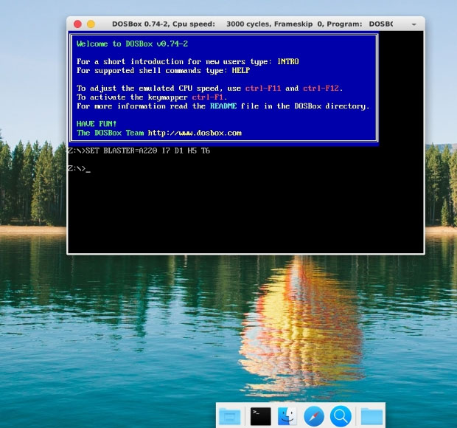Launch the Safari compass icon in the dock
457x428 pixels.
[x=313, y=416]
